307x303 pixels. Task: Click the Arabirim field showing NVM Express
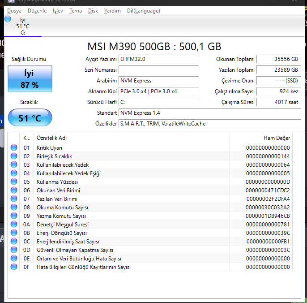coord(158,81)
